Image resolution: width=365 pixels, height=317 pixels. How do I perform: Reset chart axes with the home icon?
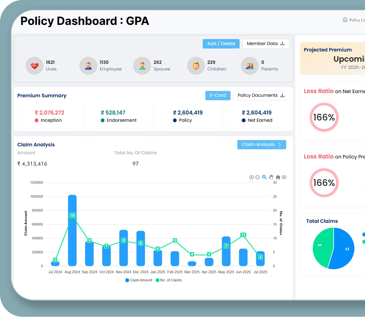pos(278,177)
